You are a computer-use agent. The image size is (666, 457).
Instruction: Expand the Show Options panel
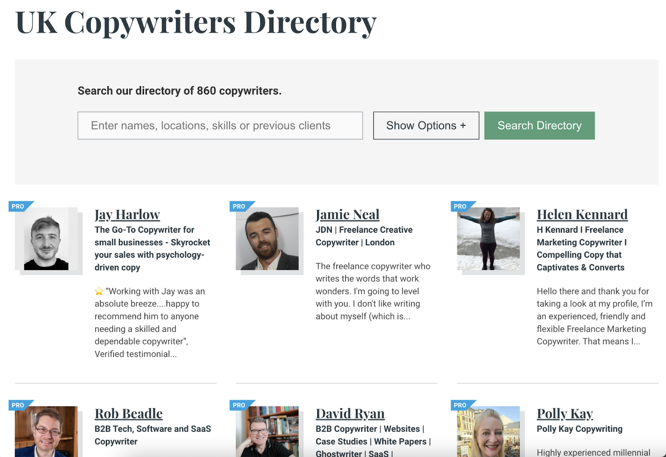(426, 125)
